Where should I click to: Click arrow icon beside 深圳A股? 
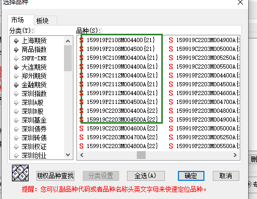16,103
